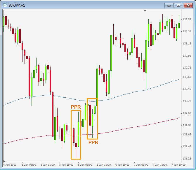Click the 6 Jan 19:00 time label
The height and width of the screenshot is (170, 196).
122,165
